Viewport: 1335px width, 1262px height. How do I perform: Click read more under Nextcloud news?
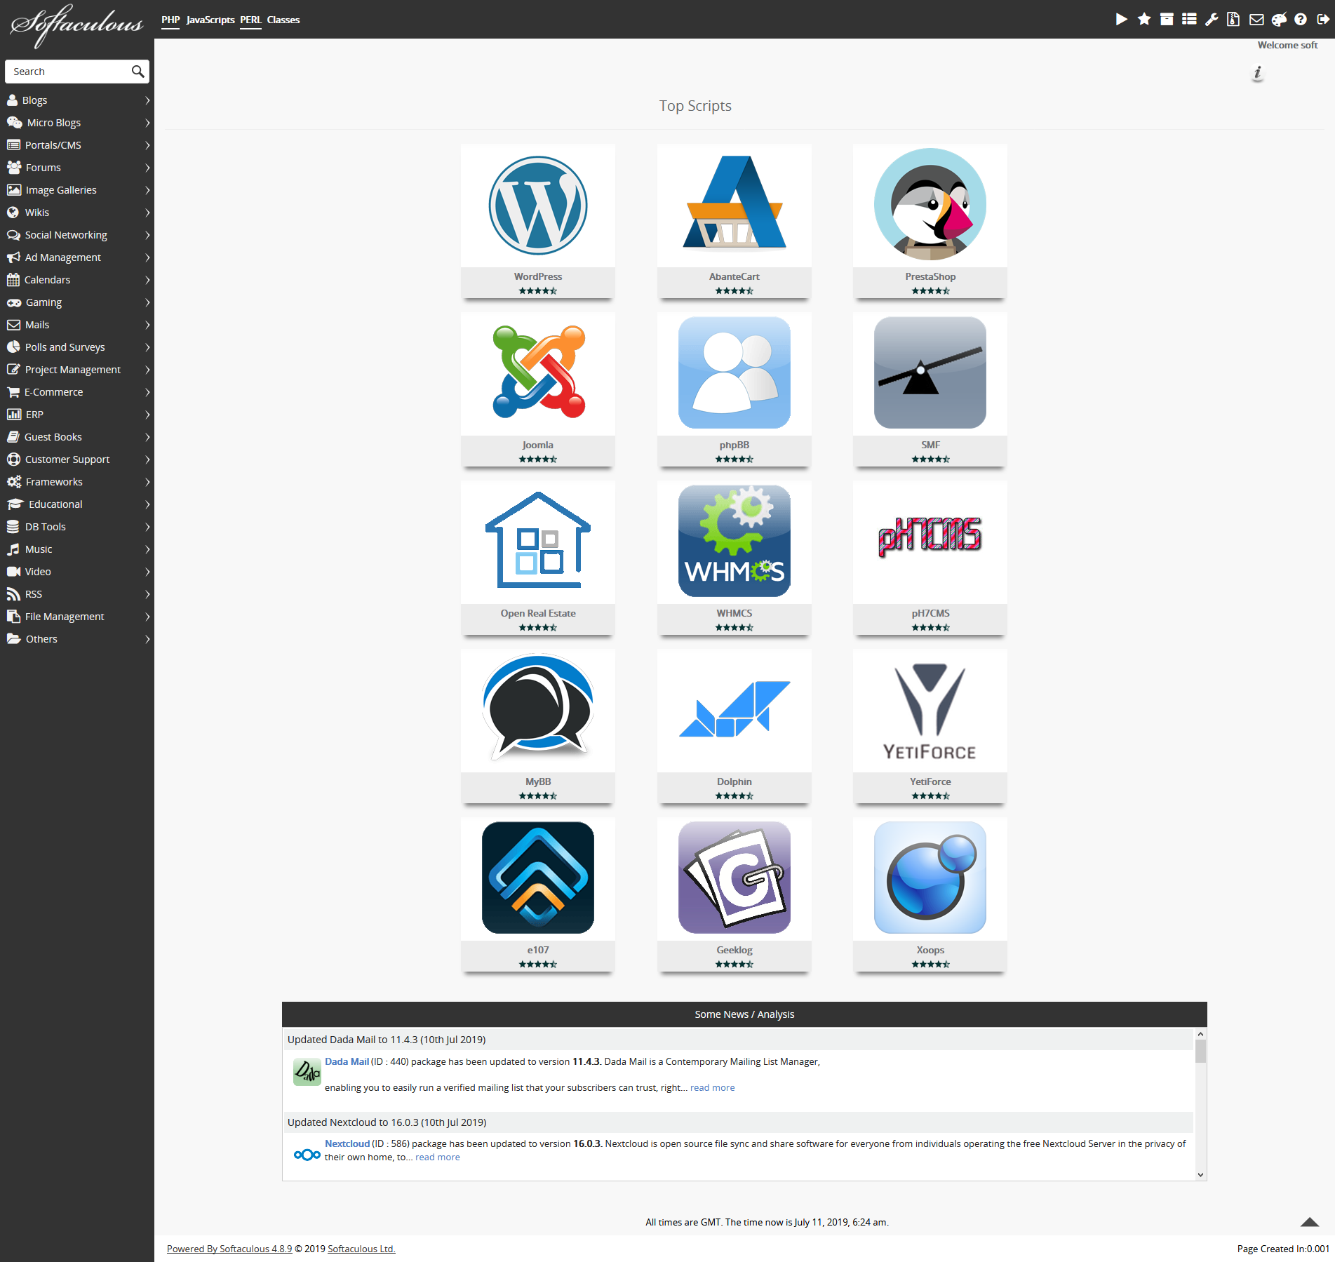pos(437,1157)
